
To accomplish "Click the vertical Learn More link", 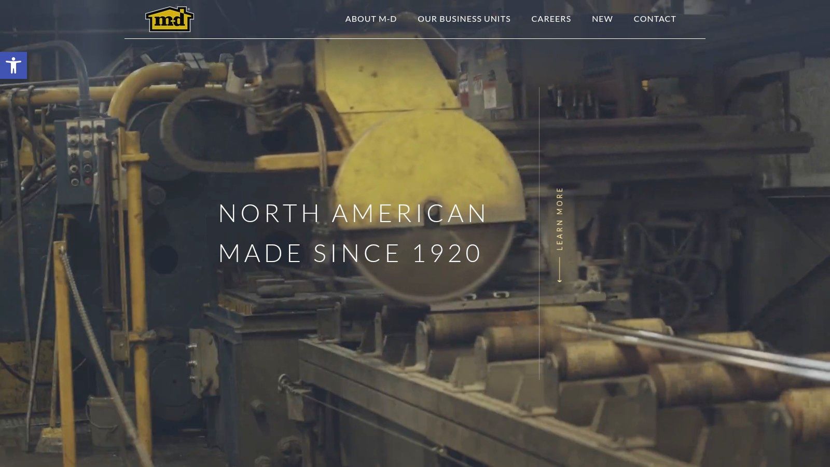I will click(560, 218).
